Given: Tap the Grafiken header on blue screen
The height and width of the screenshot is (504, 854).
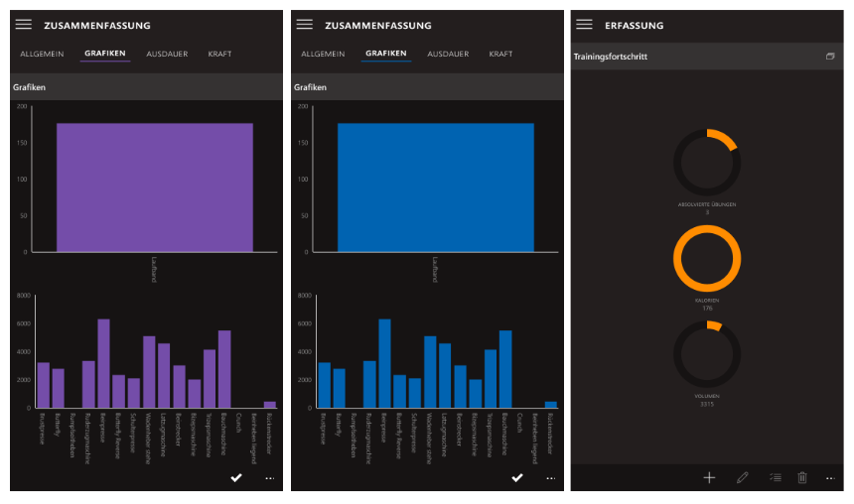Looking at the screenshot, I should click(311, 87).
